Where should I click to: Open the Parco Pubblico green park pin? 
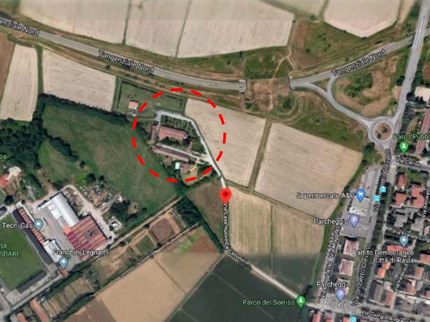coord(404,147)
